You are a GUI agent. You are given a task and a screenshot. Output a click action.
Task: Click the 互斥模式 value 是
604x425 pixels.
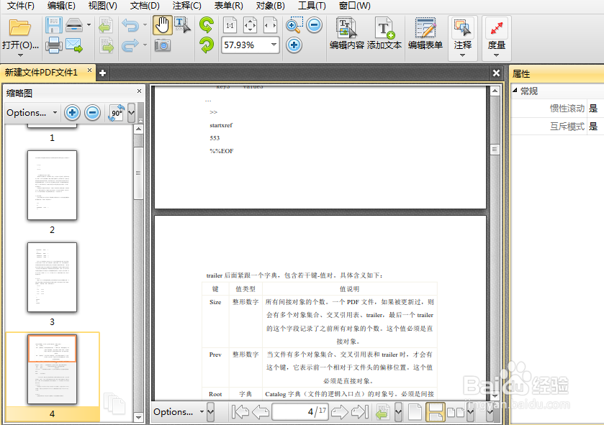tap(593, 126)
